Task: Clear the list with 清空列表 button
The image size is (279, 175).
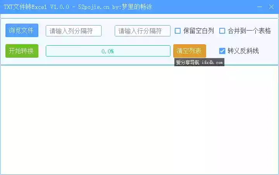Action: (189, 51)
